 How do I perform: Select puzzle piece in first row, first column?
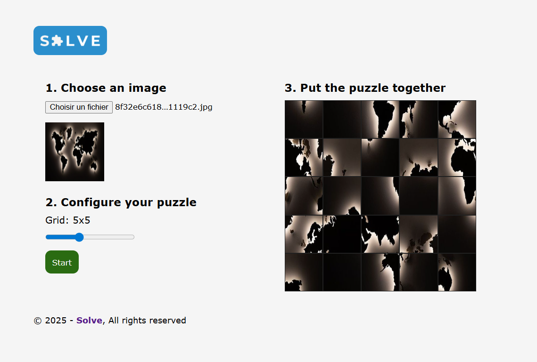(304, 119)
